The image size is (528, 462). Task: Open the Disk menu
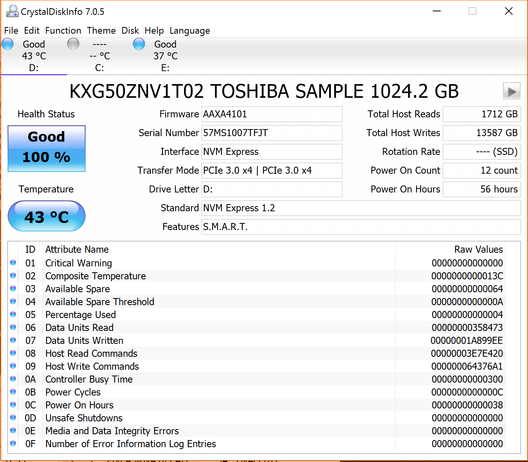click(x=130, y=31)
